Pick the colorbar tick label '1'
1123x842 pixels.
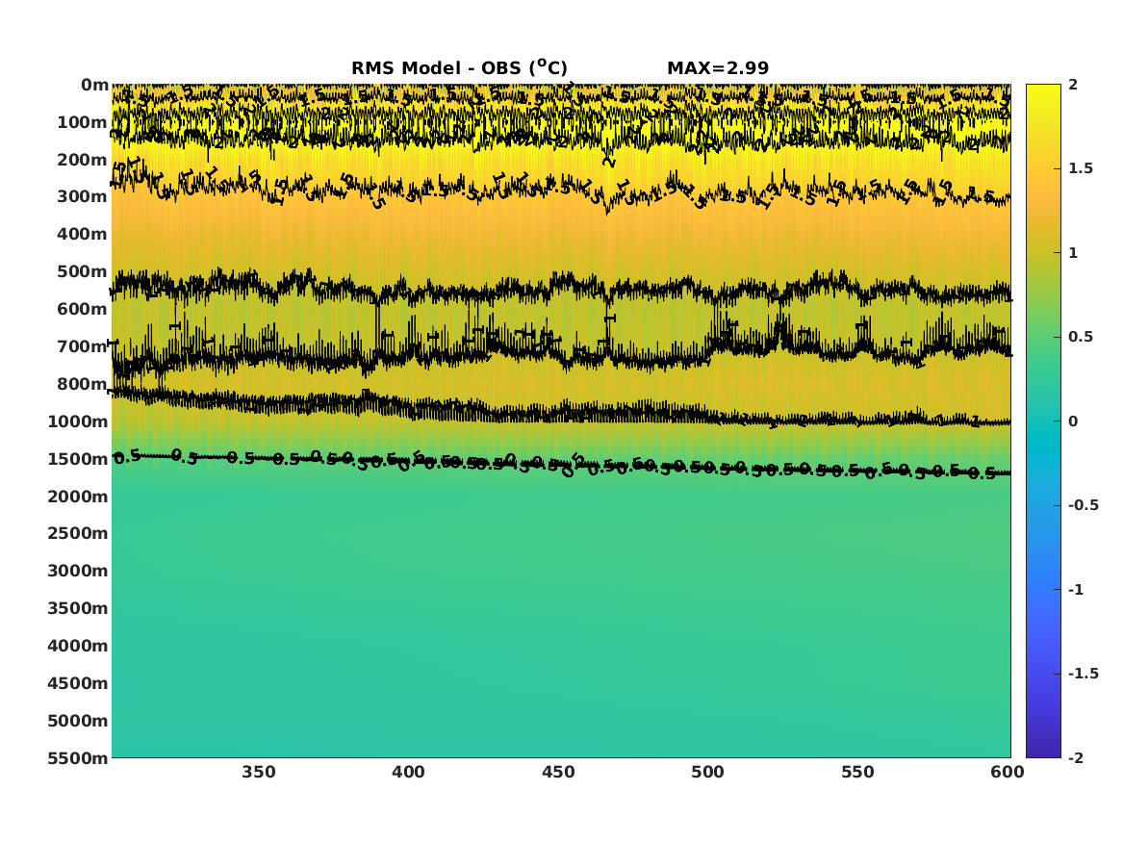[1073, 253]
